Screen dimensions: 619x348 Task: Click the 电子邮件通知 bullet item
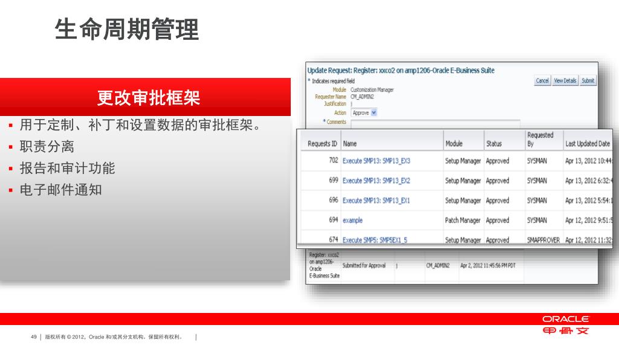pyautogui.click(x=61, y=190)
